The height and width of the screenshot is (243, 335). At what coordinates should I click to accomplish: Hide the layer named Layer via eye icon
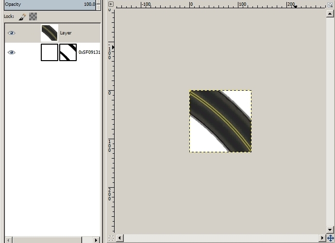(x=12, y=33)
